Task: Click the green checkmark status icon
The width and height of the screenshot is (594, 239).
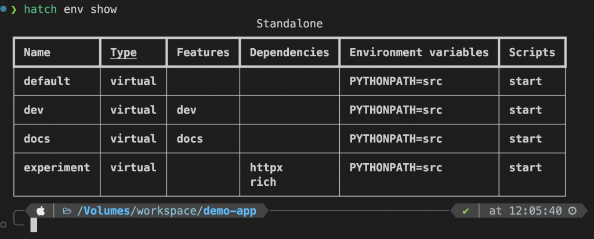Action: (x=465, y=211)
